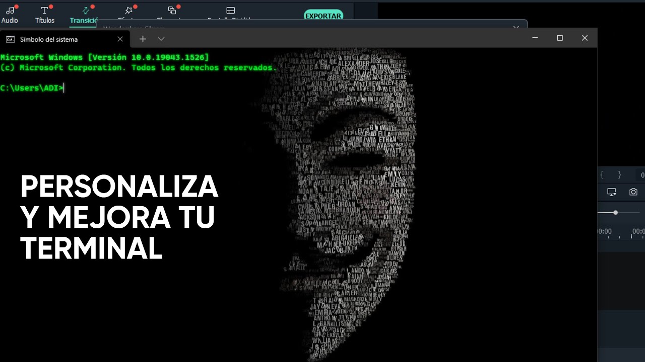This screenshot has width=645, height=362.
Task: Click the mark-in left brace in Filmora
Action: pos(602,175)
